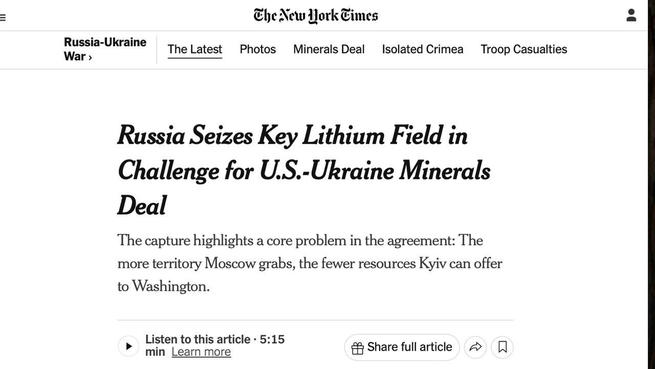Click the Listen to this article label

[x=198, y=339]
